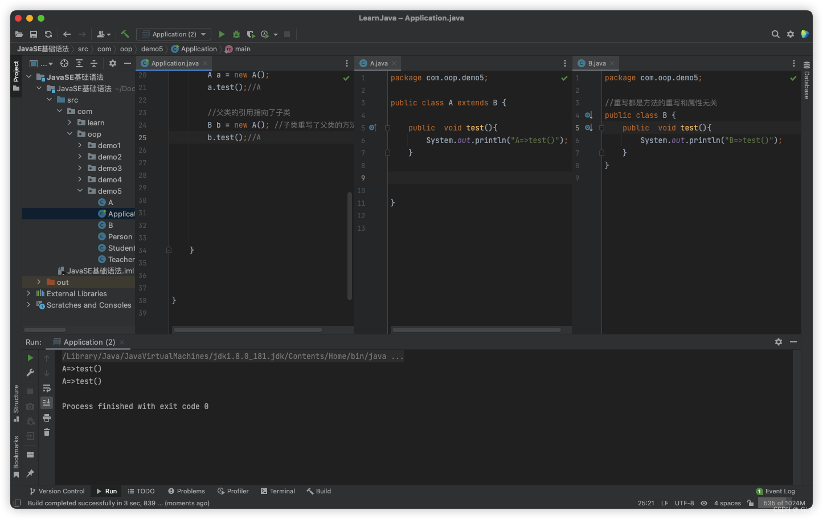Image resolution: width=823 pixels, height=519 pixels.
Task: Expand all in Project panel toolbar
Action: [x=79, y=63]
